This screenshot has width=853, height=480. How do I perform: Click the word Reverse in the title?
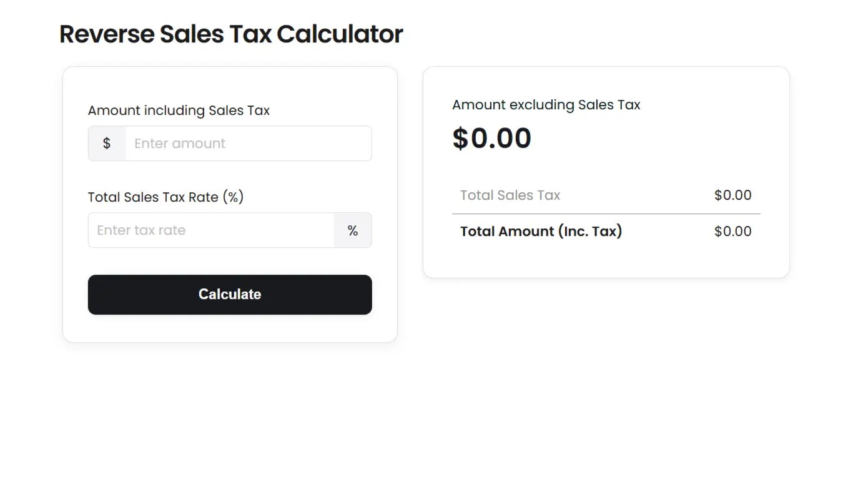(106, 34)
